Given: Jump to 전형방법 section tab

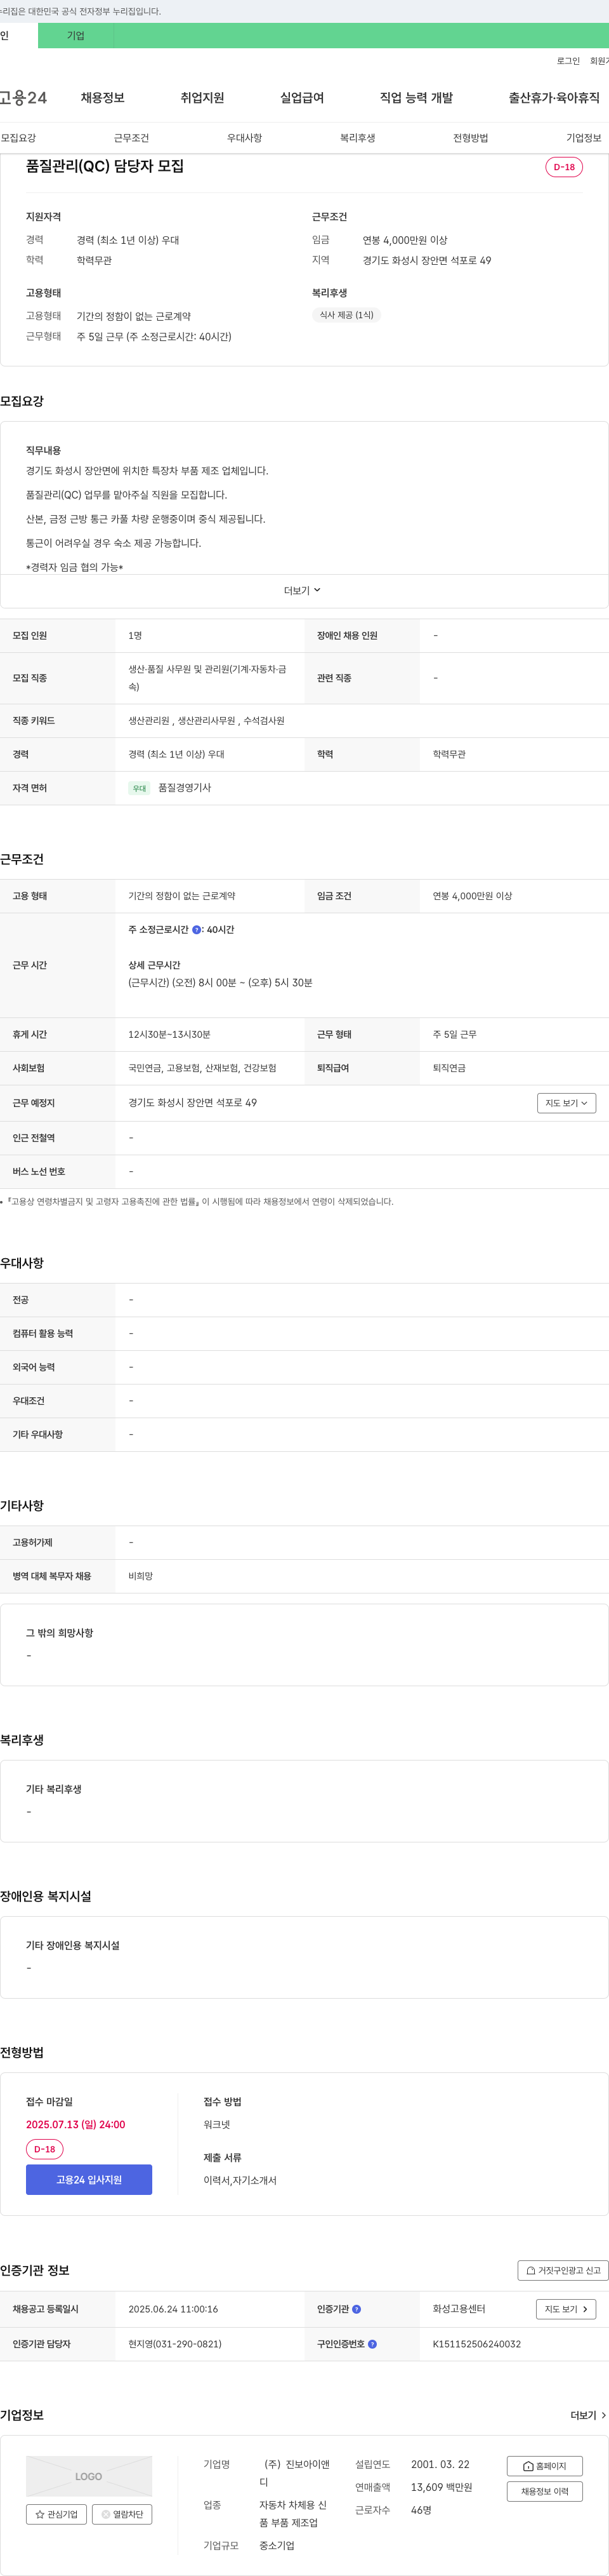Looking at the screenshot, I should tap(470, 138).
